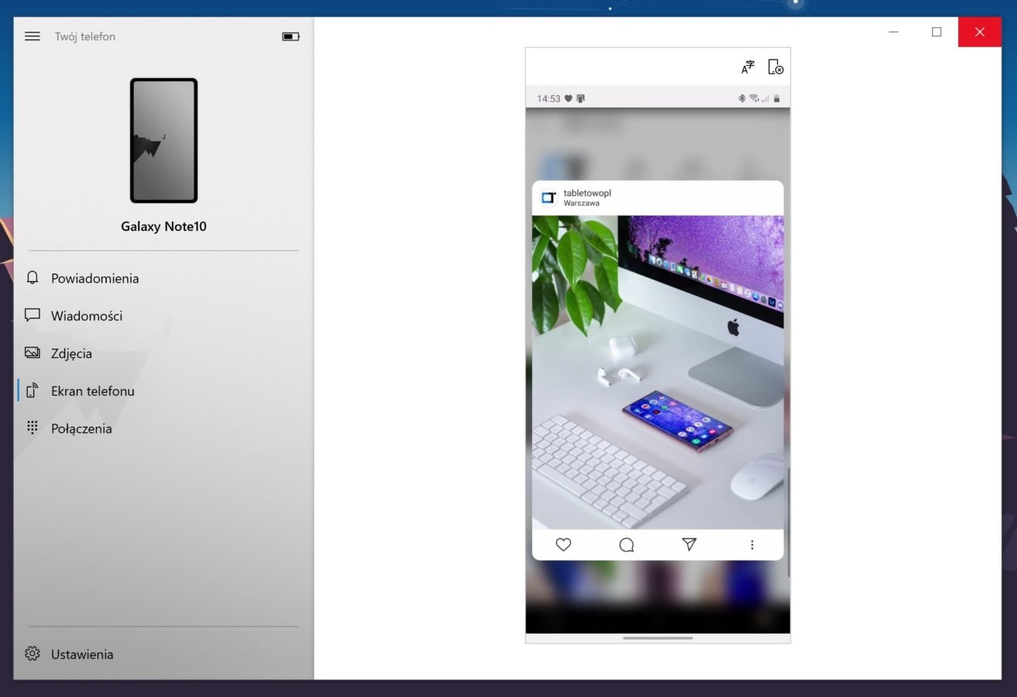Click the Galaxy Note10 device name
1017x697 pixels.
[163, 227]
